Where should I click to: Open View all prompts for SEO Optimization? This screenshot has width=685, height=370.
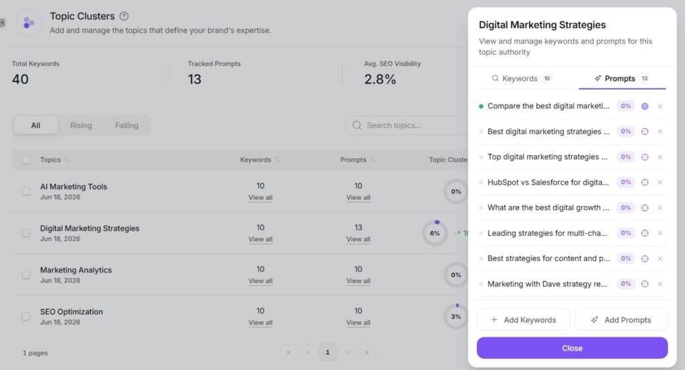coord(359,323)
